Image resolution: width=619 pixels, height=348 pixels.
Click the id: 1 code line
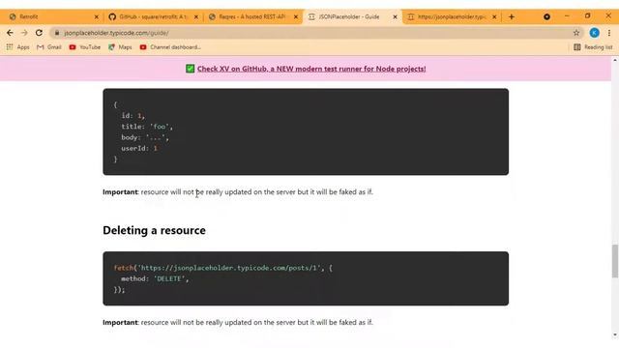(x=133, y=116)
